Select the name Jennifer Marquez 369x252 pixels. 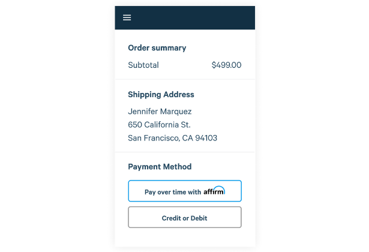coord(160,112)
